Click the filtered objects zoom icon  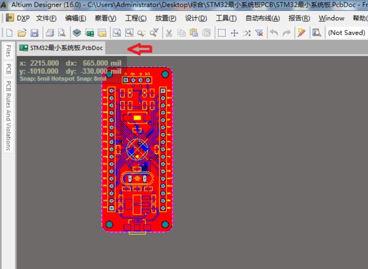pos(154,33)
